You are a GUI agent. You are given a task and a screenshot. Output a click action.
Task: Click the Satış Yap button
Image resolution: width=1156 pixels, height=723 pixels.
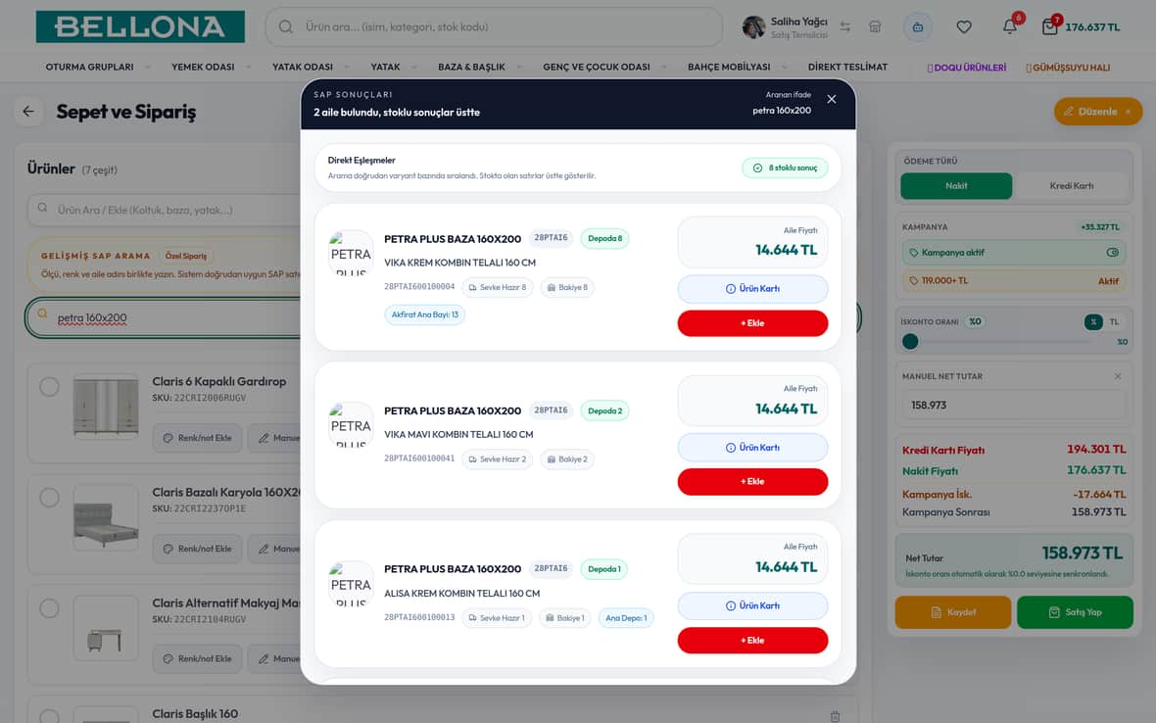1074,612
